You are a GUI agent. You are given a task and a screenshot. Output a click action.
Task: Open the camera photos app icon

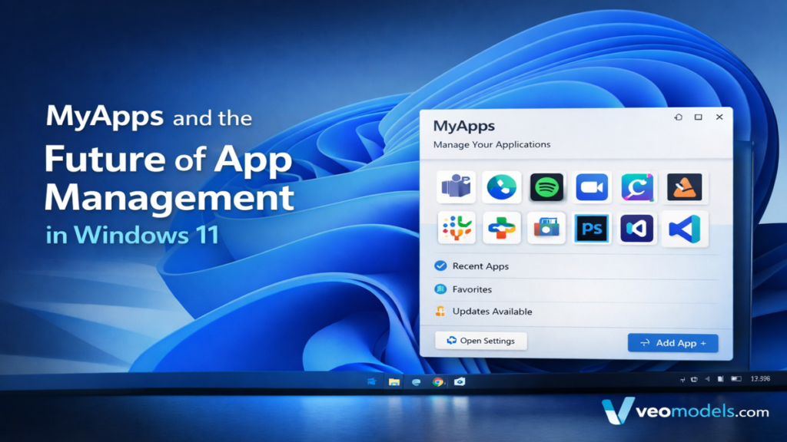click(546, 228)
